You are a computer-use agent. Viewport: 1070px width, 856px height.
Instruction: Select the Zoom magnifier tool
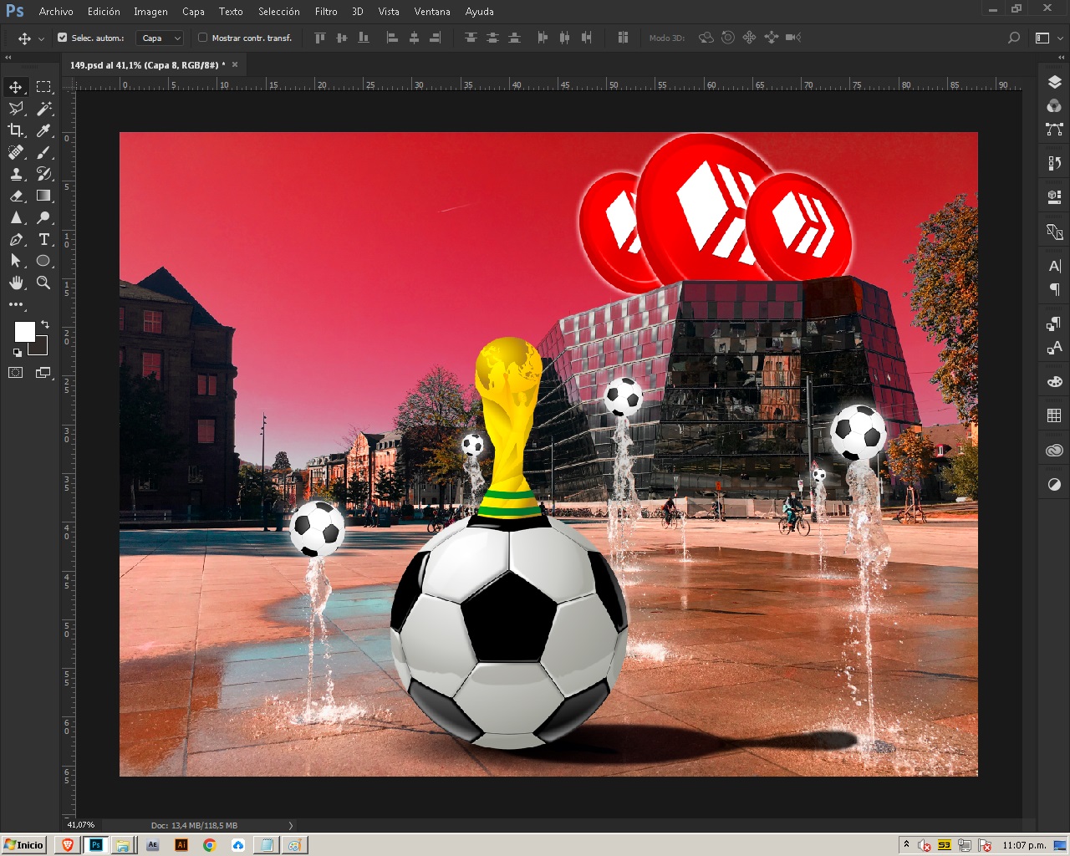click(44, 283)
